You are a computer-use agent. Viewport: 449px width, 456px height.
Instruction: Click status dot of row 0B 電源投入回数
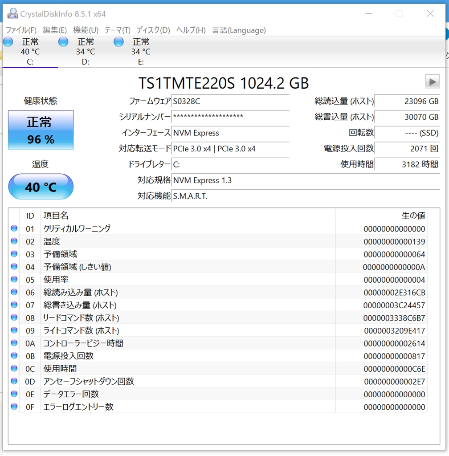(x=14, y=356)
